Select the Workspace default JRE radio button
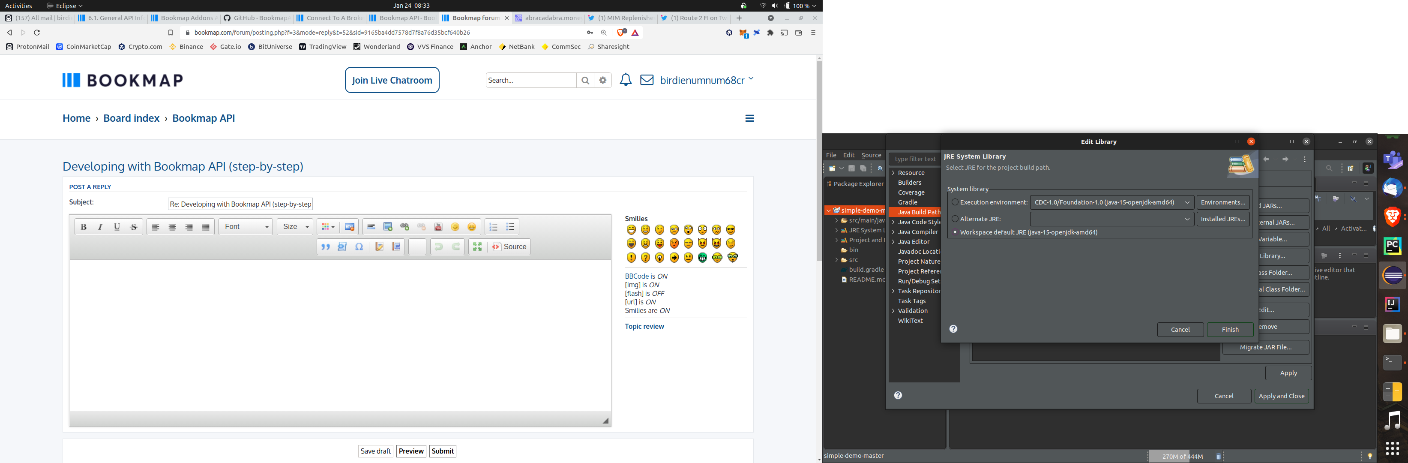1408x463 pixels. pos(955,232)
